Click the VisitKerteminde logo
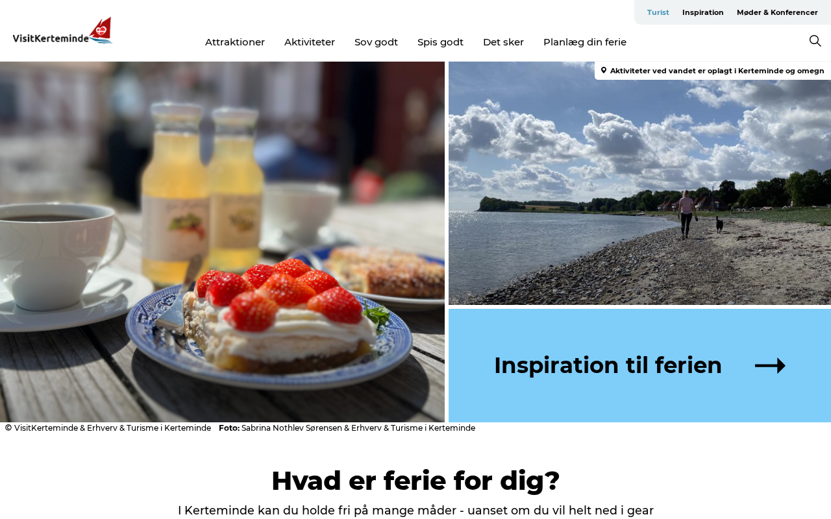 63,30
